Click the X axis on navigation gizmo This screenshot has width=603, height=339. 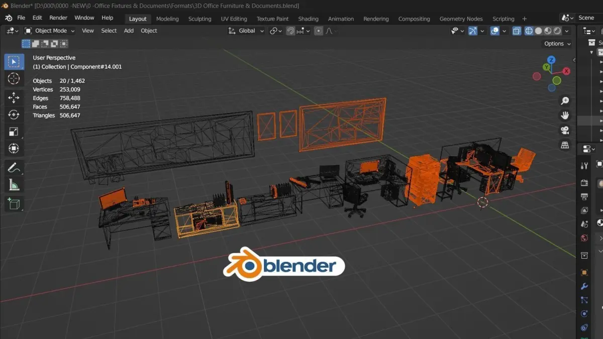click(x=566, y=71)
